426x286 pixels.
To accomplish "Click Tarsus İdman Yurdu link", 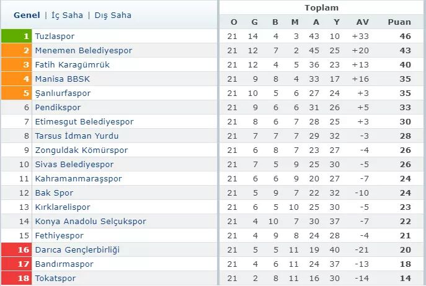I will (77, 136).
